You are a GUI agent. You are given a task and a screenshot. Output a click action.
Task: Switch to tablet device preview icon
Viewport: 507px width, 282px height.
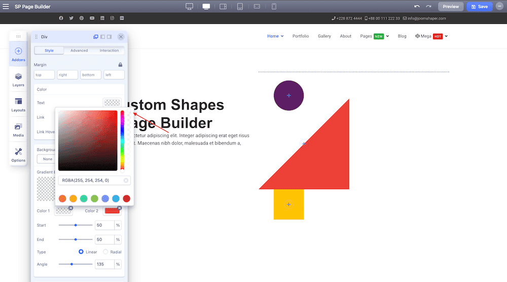click(240, 7)
